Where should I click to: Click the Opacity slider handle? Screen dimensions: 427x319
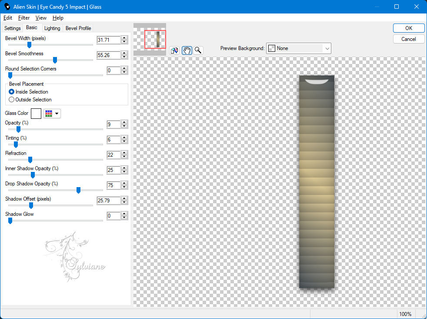[x=18, y=129]
